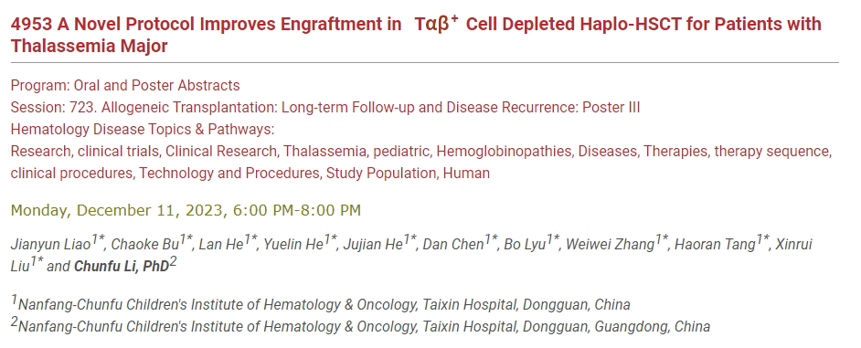Viewport: 861px width, 348px height.
Task: Click author name Yuelin He
Action: [293, 244]
